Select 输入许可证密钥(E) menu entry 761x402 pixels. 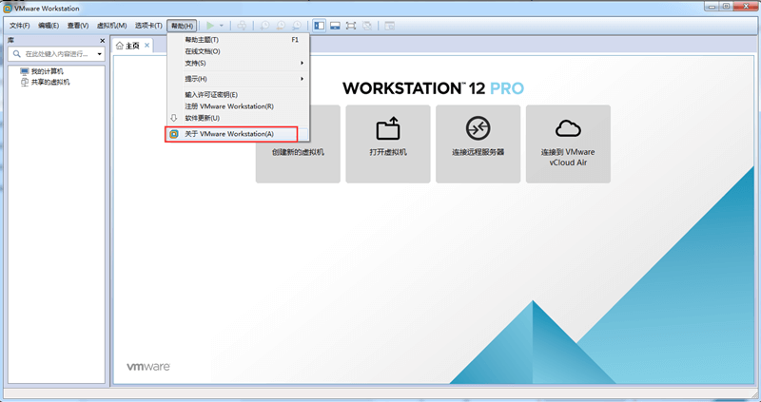(x=238, y=94)
